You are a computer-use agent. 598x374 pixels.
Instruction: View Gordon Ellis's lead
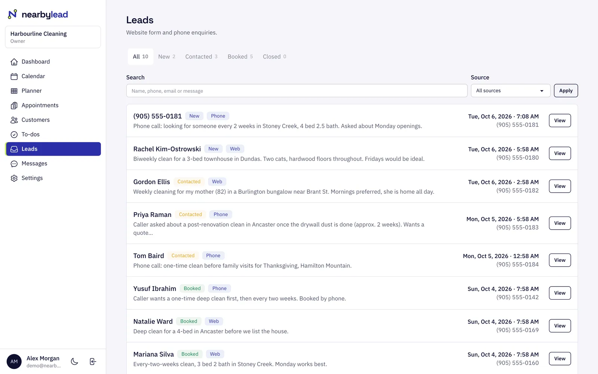coord(560,186)
